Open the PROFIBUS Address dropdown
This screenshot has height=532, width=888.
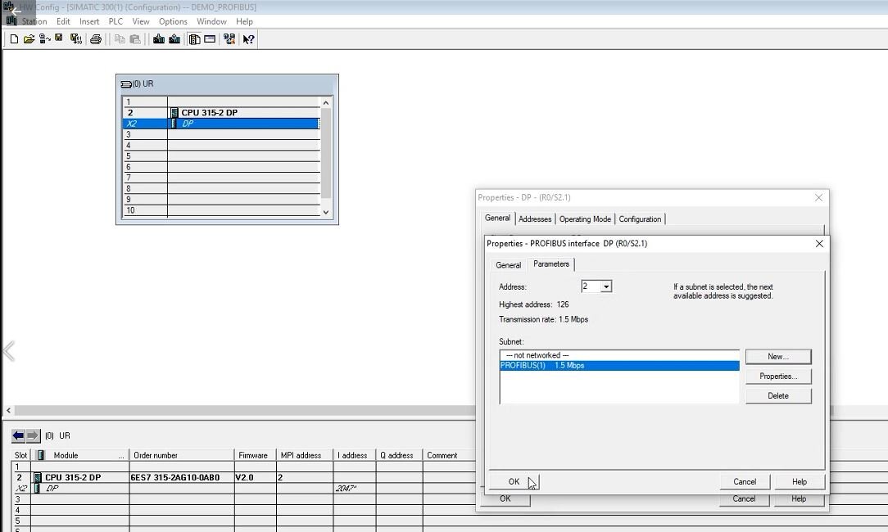[606, 286]
